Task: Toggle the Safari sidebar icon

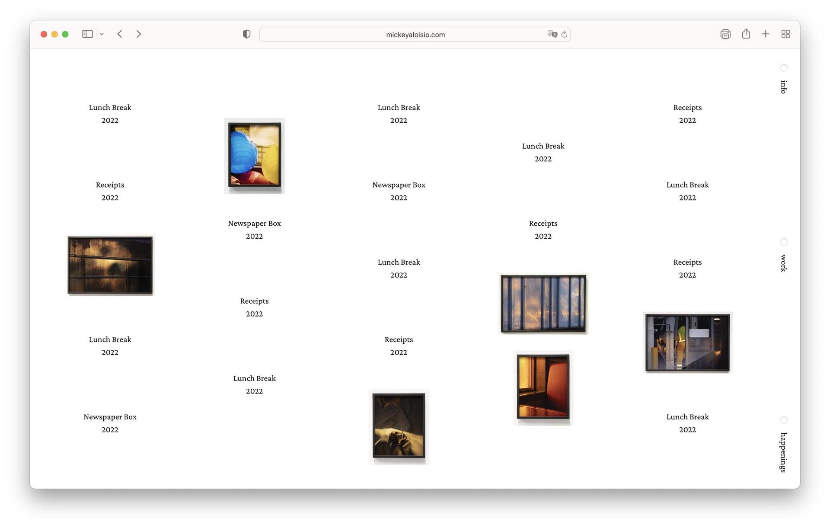Action: (87, 34)
